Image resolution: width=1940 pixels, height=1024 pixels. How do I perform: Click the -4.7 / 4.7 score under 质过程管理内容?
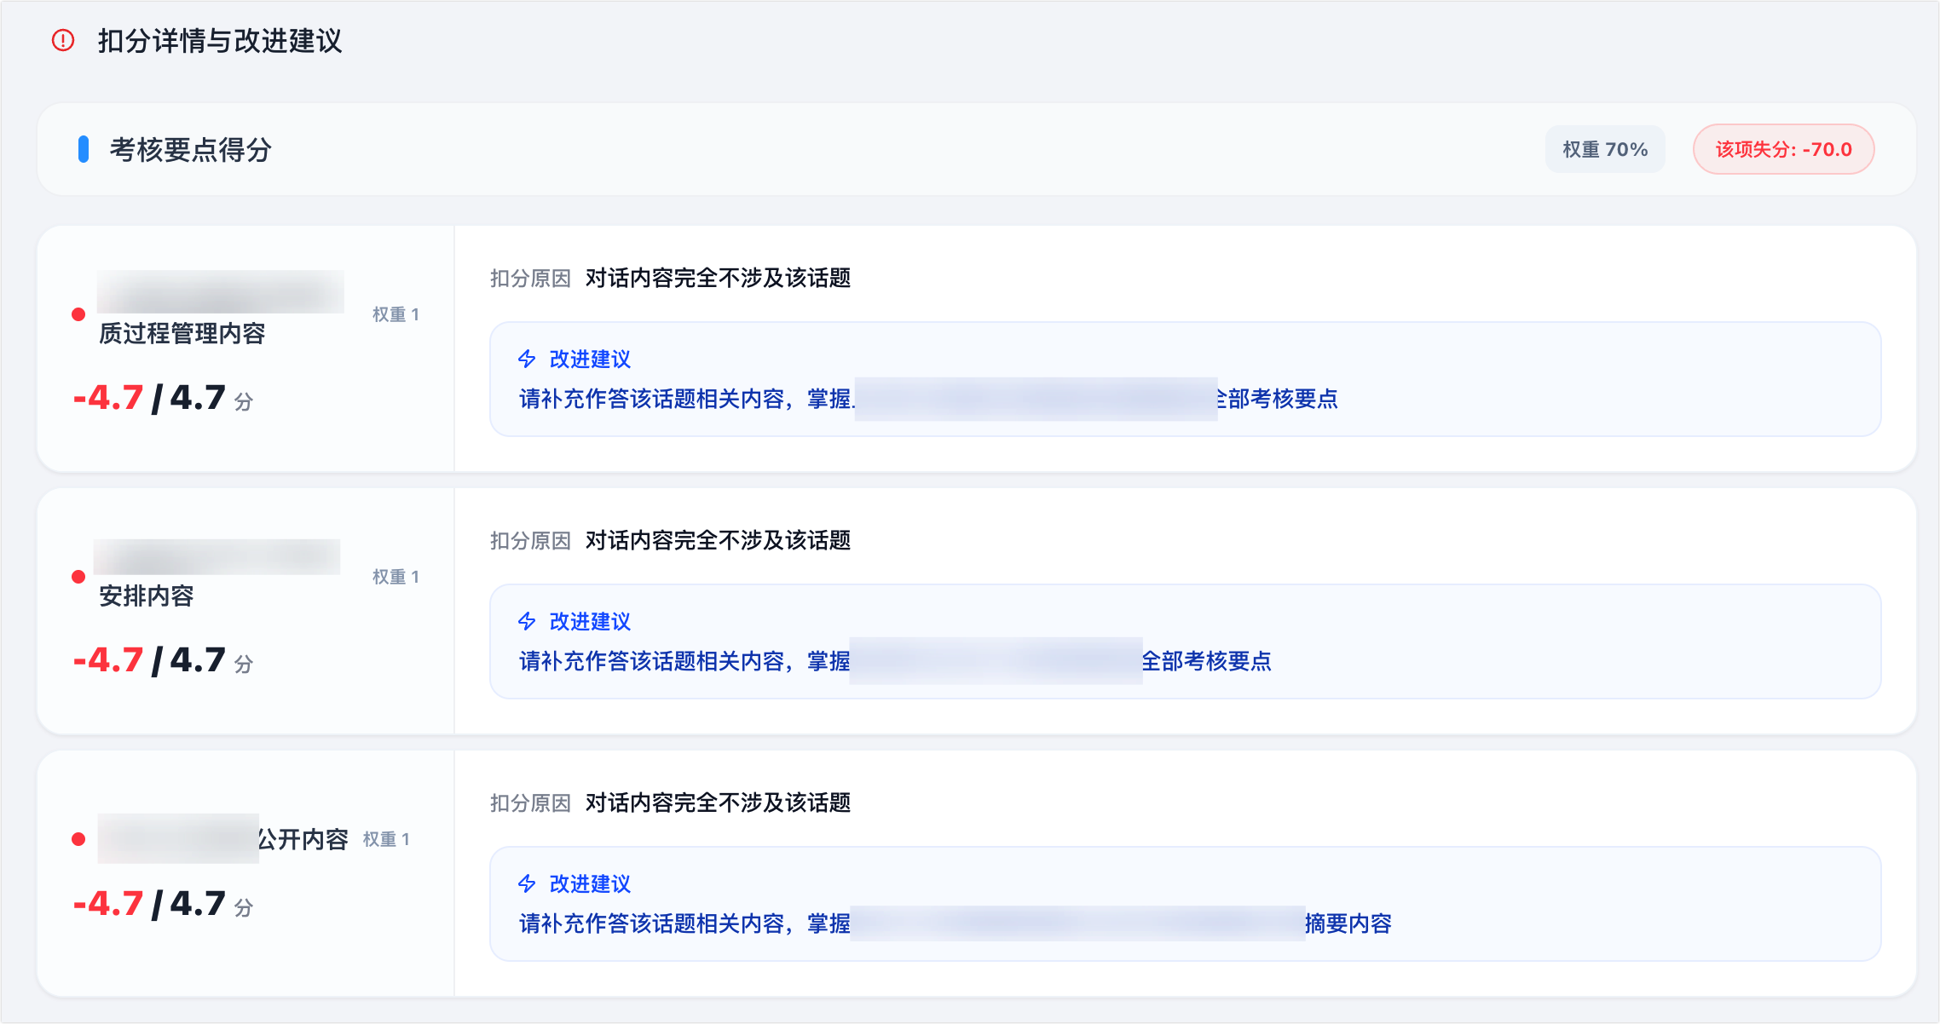click(x=163, y=398)
